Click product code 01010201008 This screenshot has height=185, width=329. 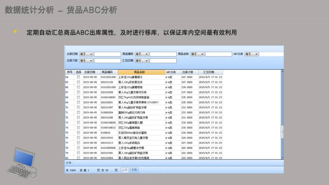click(108, 77)
